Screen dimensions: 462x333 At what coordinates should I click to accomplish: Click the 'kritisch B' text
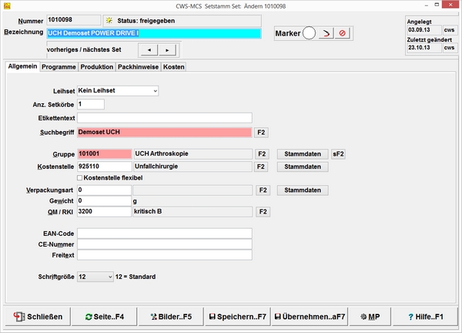point(148,211)
